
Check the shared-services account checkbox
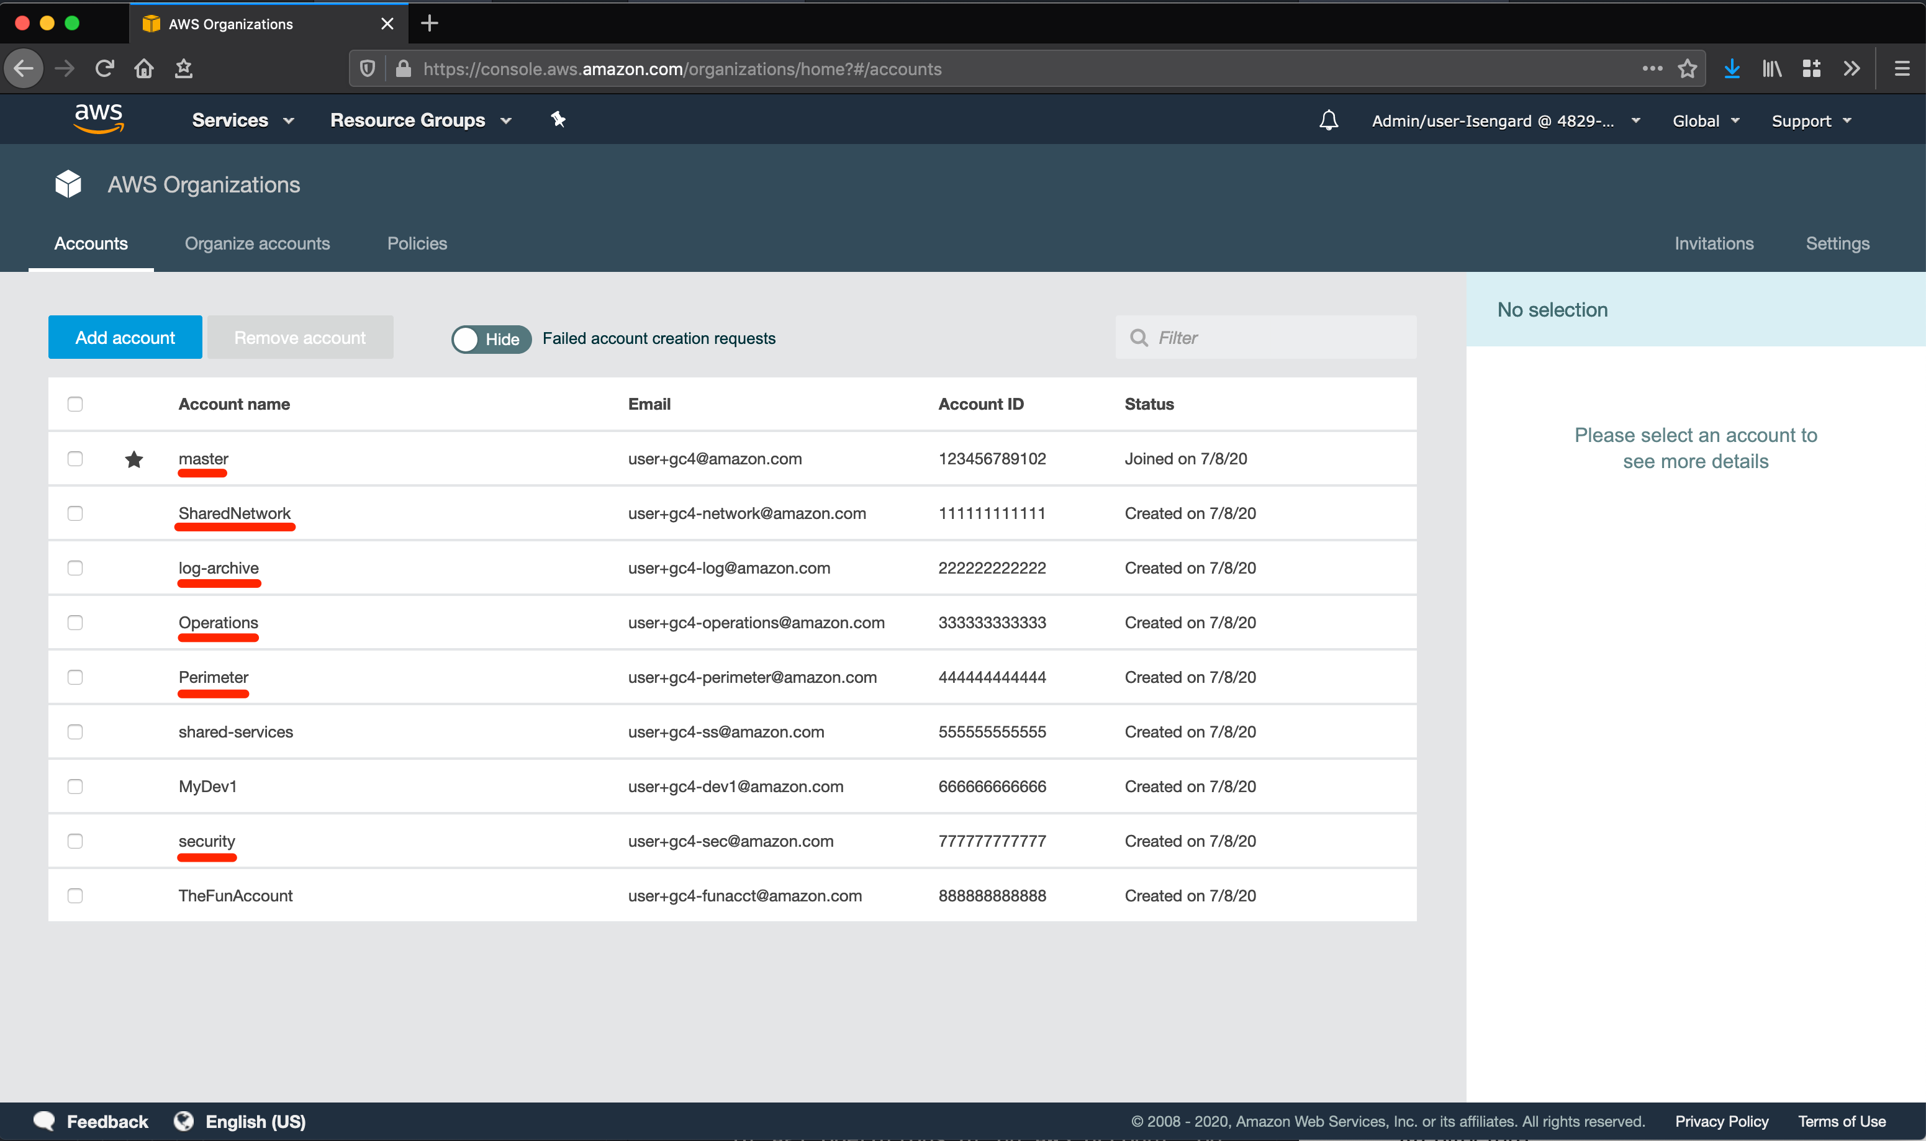pyautogui.click(x=75, y=731)
